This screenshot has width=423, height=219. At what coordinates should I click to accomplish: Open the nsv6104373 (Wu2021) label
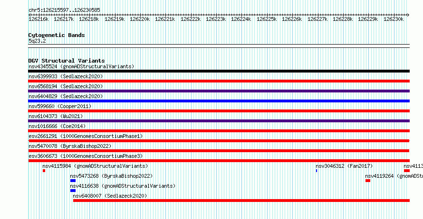point(56,116)
